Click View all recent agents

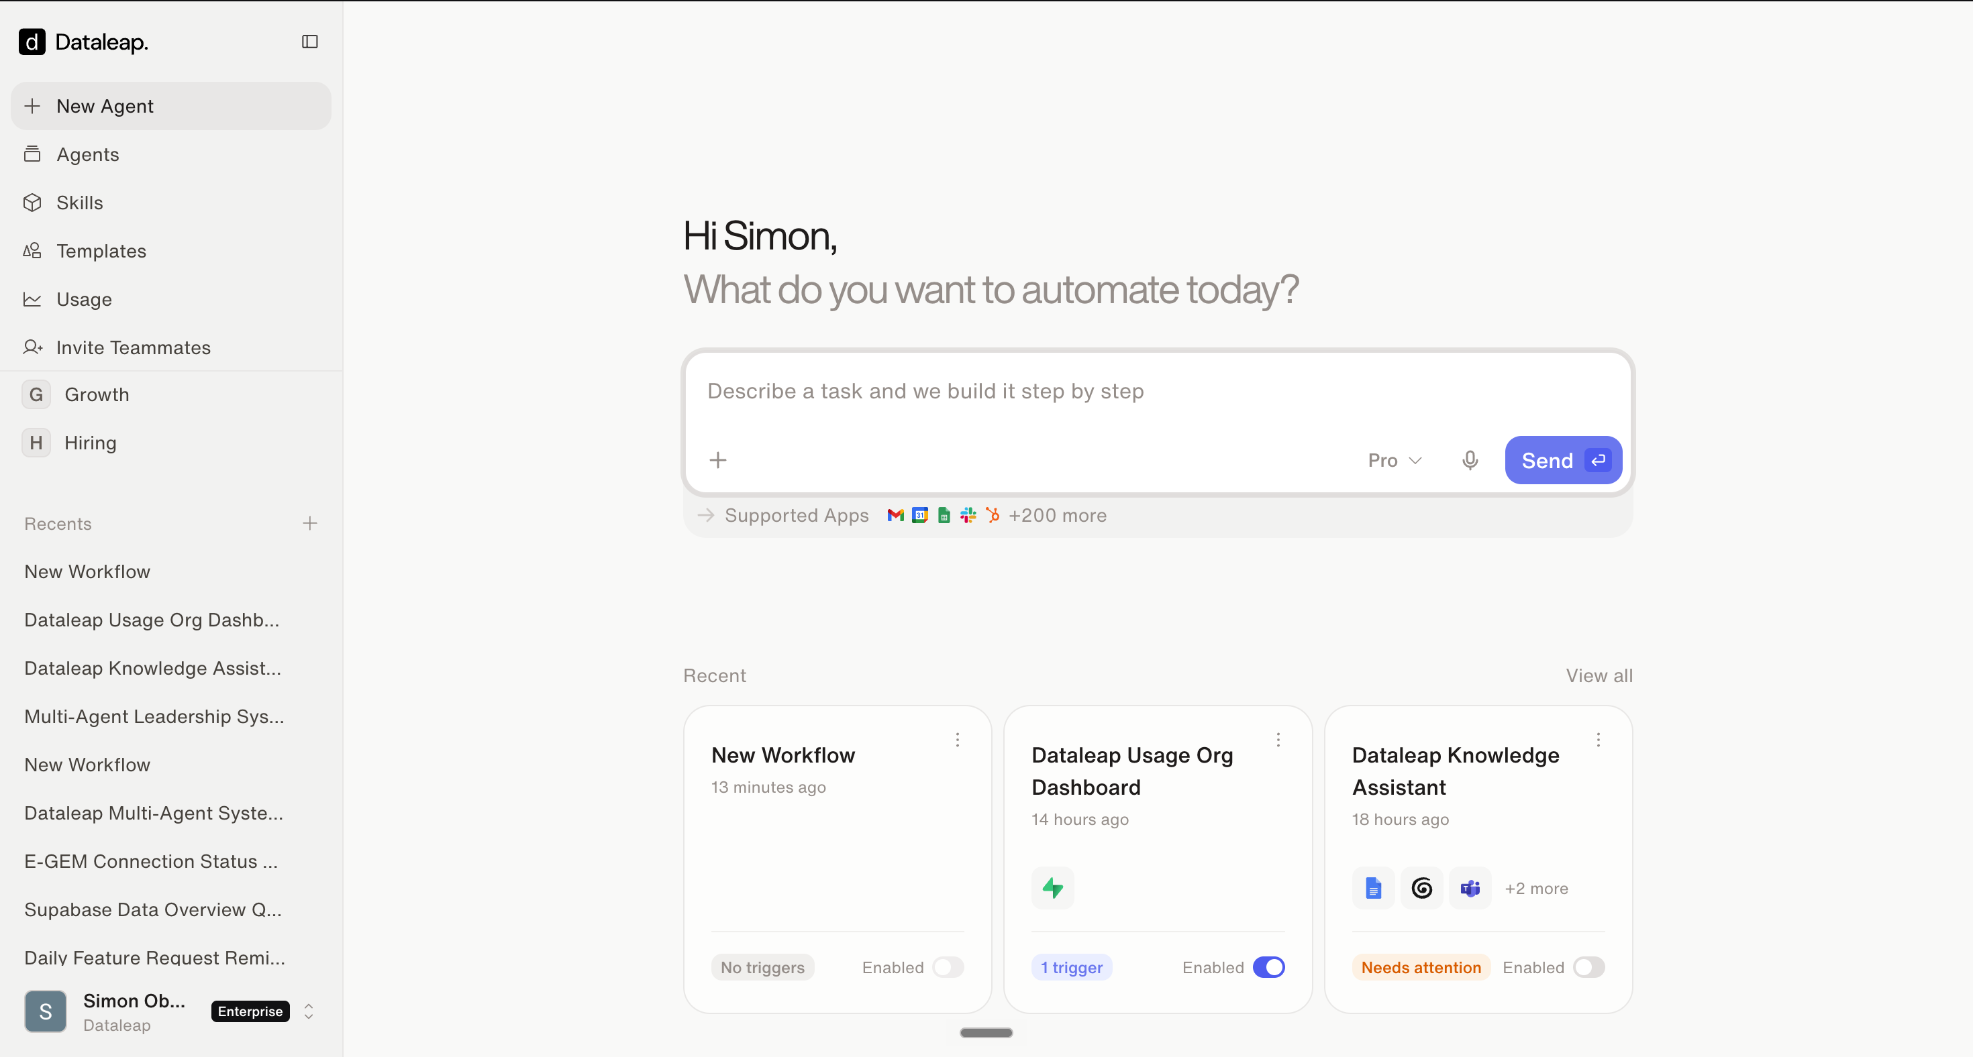pos(1599,675)
